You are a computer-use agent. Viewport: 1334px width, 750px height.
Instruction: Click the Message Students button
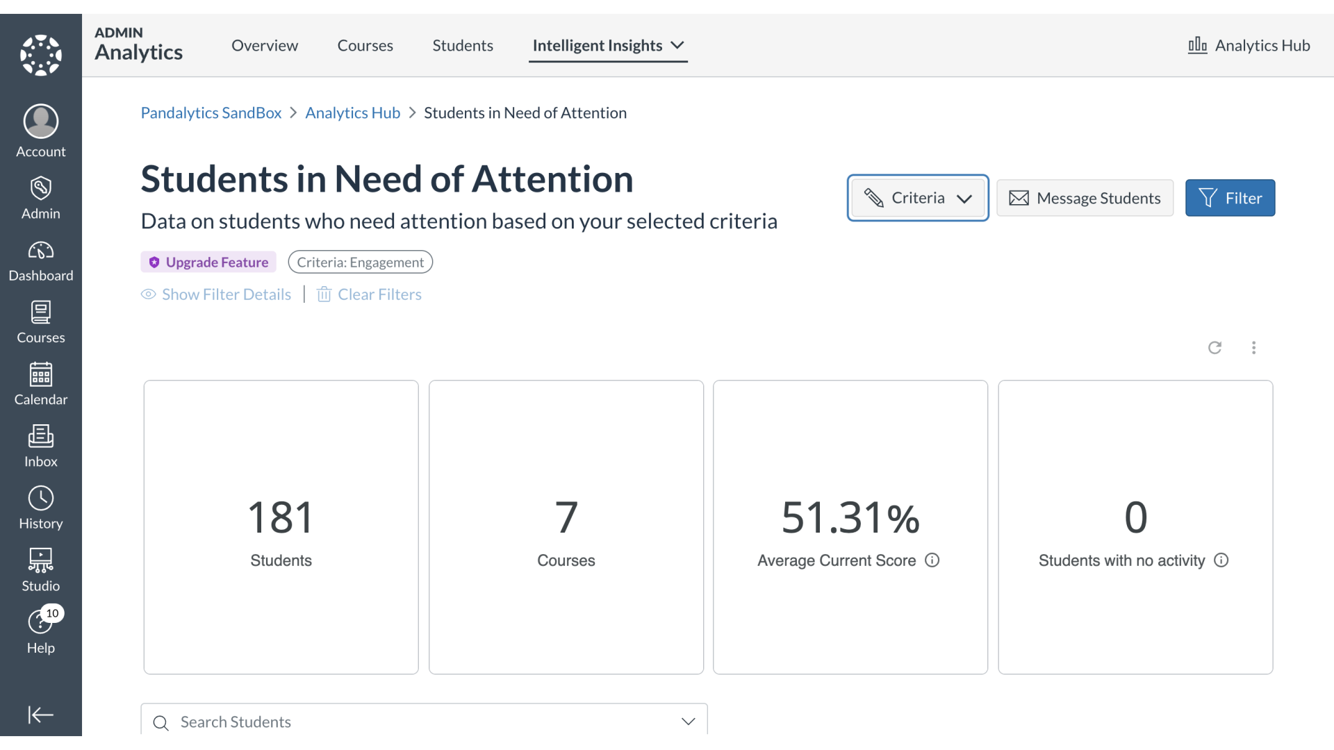[1085, 198]
